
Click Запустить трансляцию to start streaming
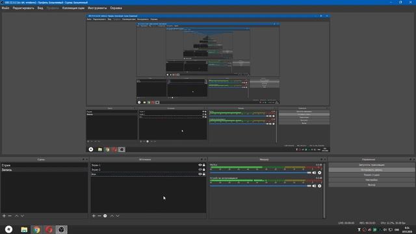click(371, 165)
